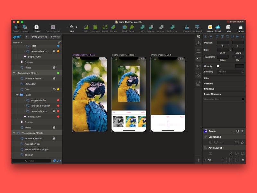This screenshot has height=193, width=257.
Task: Open the Blending mode dropdown
Action: point(230,72)
